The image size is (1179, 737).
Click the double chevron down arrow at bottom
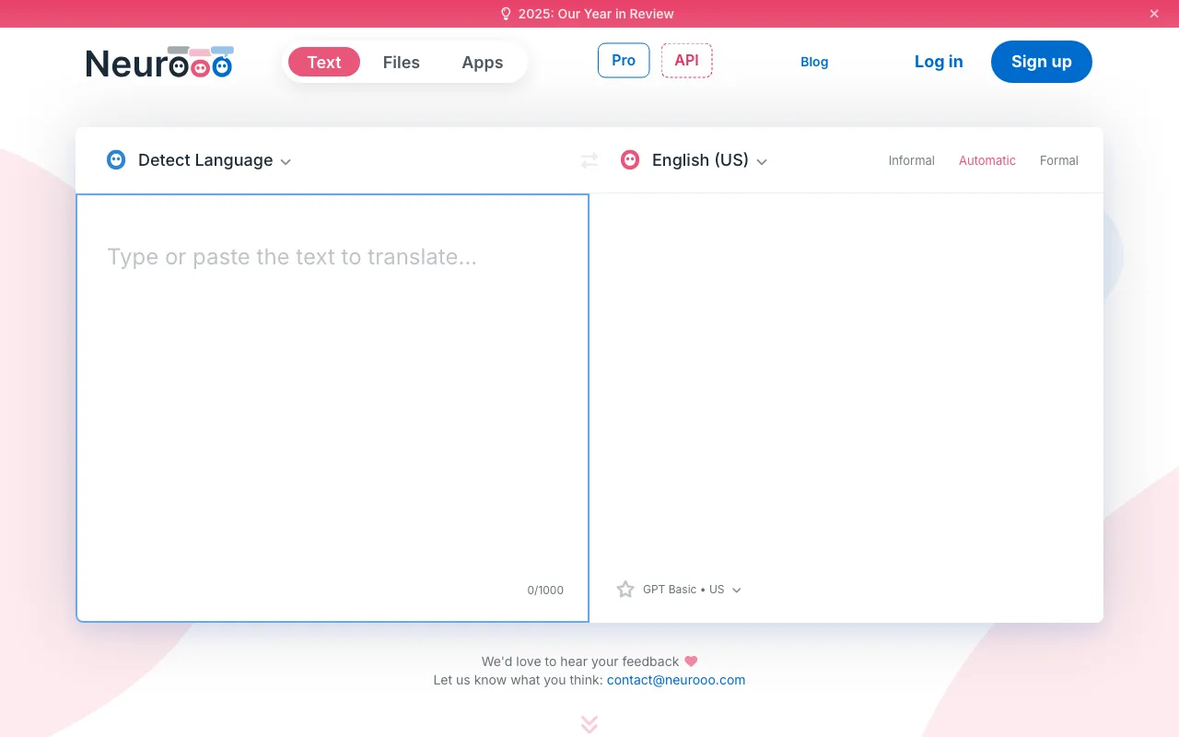(x=589, y=724)
